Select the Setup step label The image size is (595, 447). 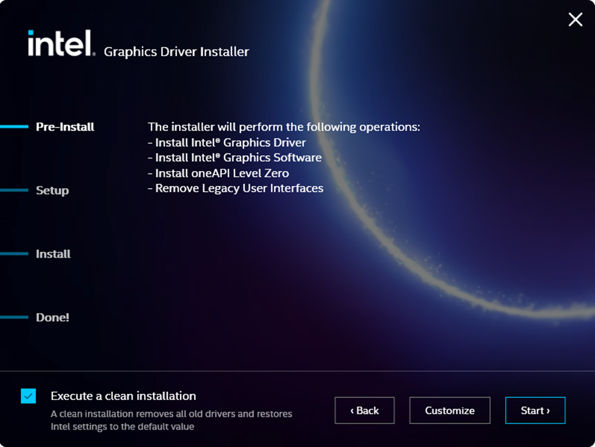click(x=51, y=191)
